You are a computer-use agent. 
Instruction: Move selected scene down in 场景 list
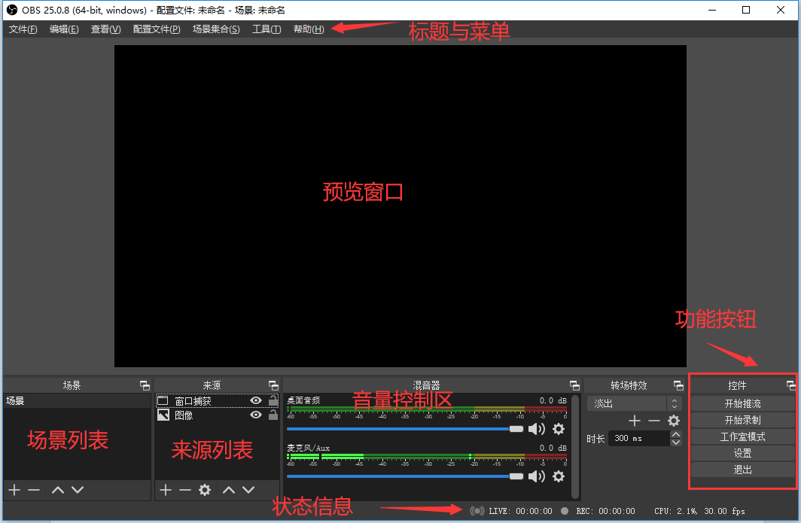78,490
